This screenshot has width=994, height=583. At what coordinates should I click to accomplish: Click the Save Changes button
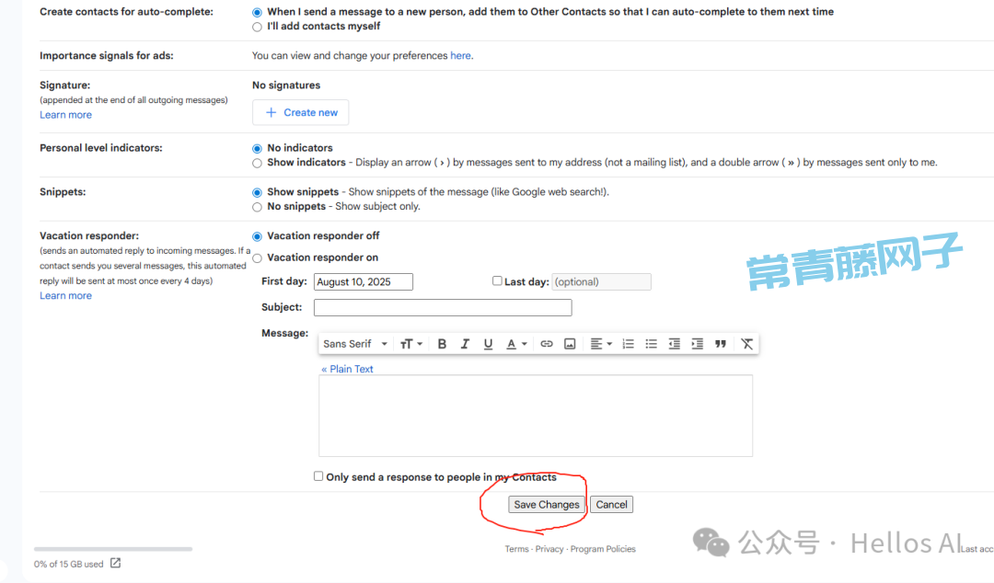(547, 504)
